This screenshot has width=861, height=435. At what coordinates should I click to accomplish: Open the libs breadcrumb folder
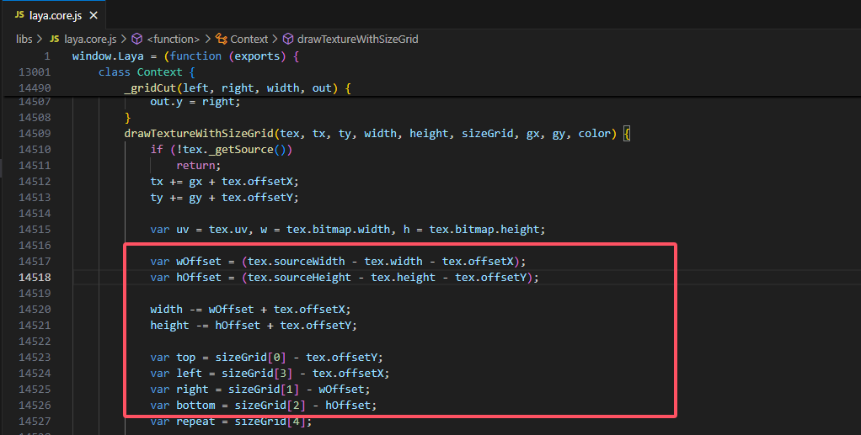pos(24,39)
